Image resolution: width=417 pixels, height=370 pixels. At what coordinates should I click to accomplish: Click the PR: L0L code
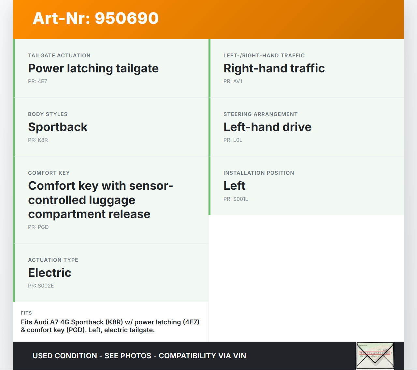233,140
